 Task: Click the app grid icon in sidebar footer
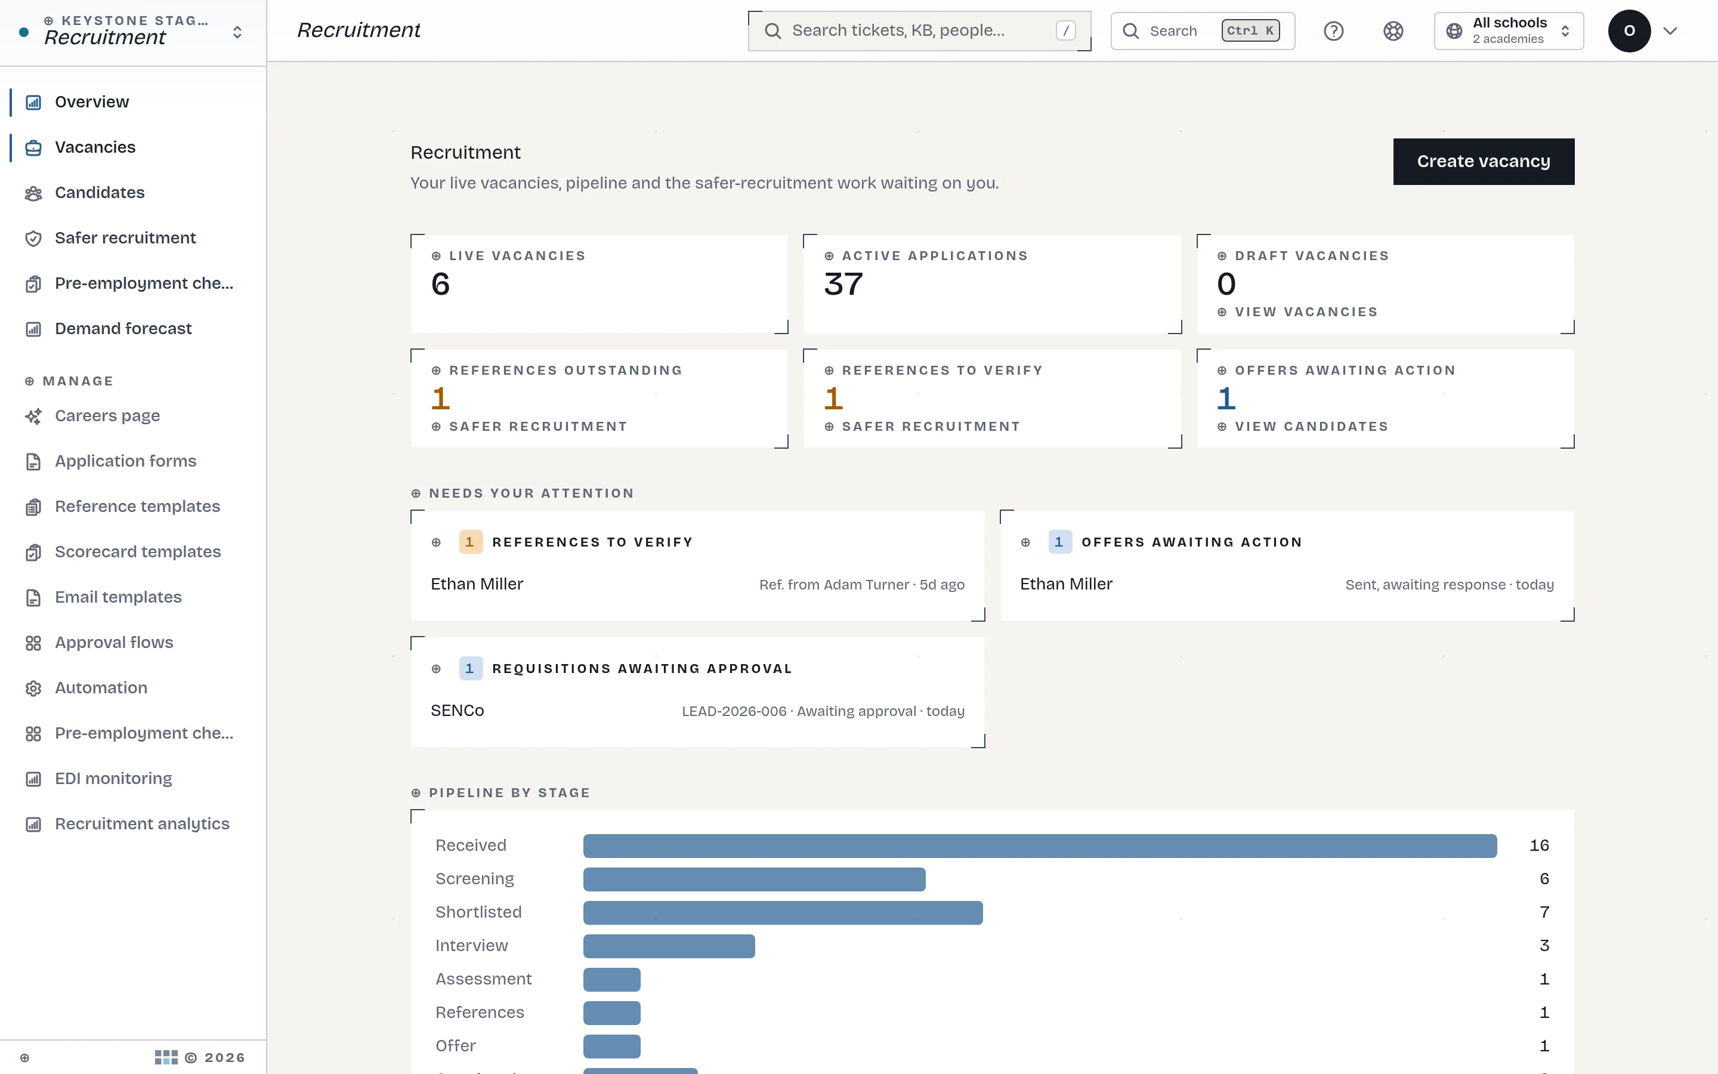click(166, 1057)
